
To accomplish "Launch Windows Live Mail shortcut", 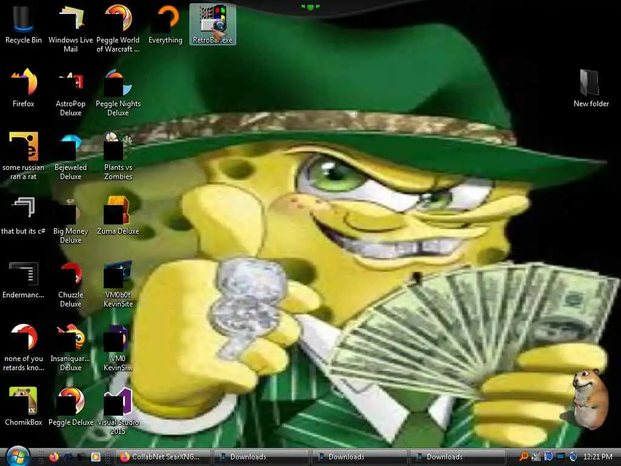I will coord(70,29).
